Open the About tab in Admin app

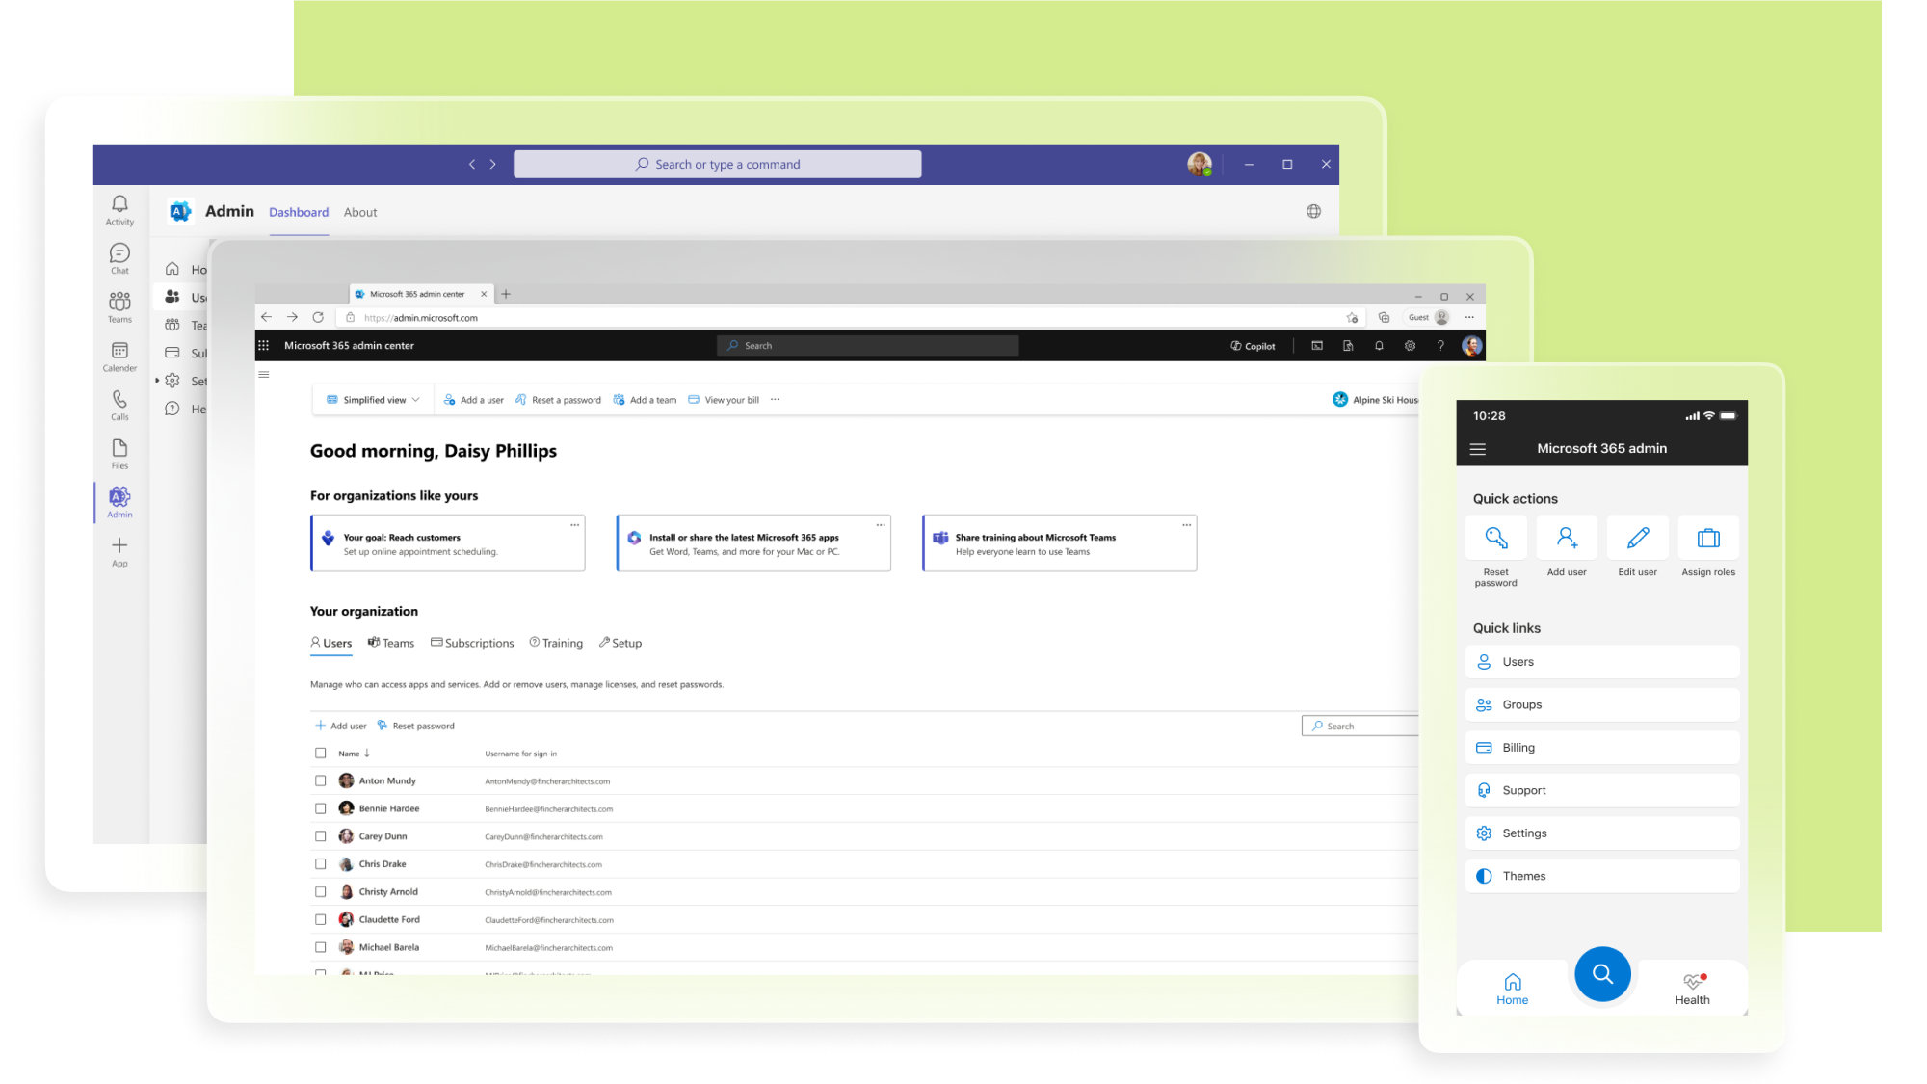pos(360,213)
